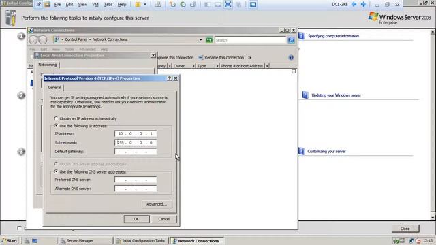
Task: Click the Unity mode icon
Action: [238, 5]
